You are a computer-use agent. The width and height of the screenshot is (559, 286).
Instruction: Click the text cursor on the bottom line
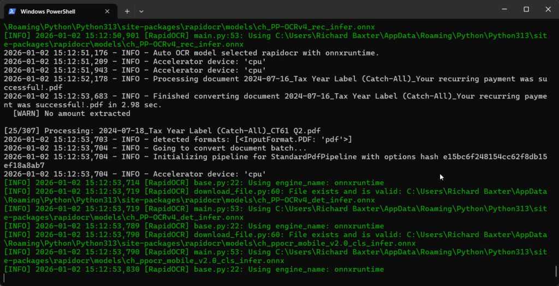coord(4,277)
